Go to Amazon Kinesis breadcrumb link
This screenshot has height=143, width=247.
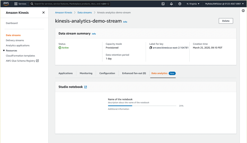(64, 12)
